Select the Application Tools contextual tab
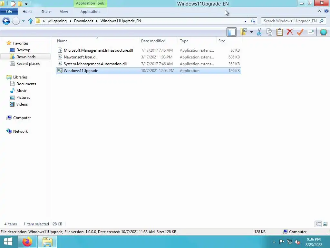The height and width of the screenshot is (248, 330). pos(90,3)
